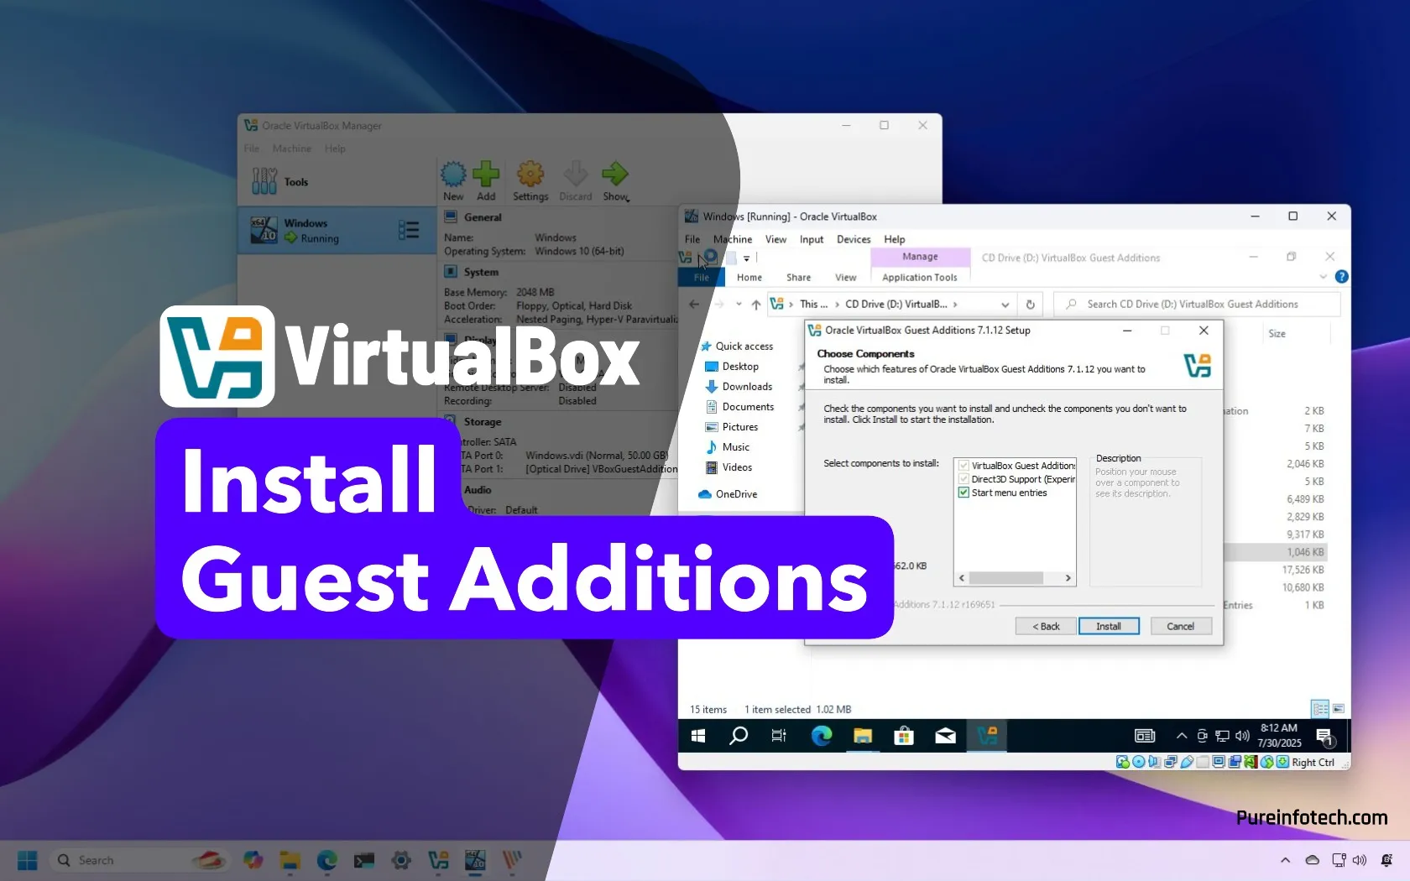Open Show button dropdown arrow in Manager
The image size is (1410, 881).
click(628, 200)
